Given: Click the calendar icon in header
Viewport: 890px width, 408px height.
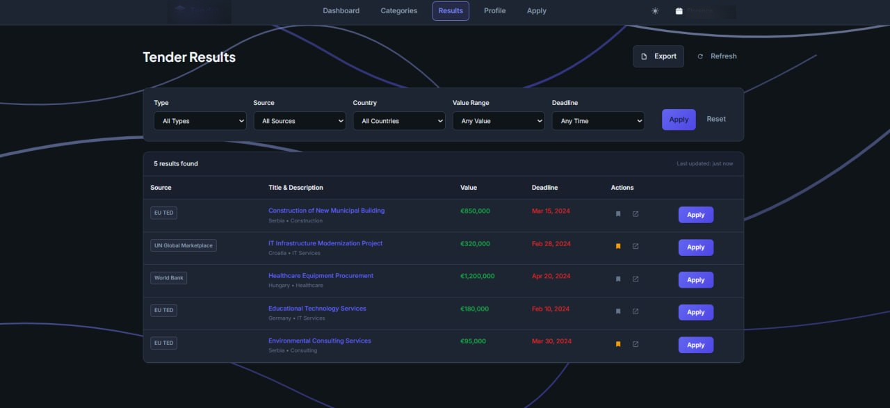Looking at the screenshot, I should point(679,11).
